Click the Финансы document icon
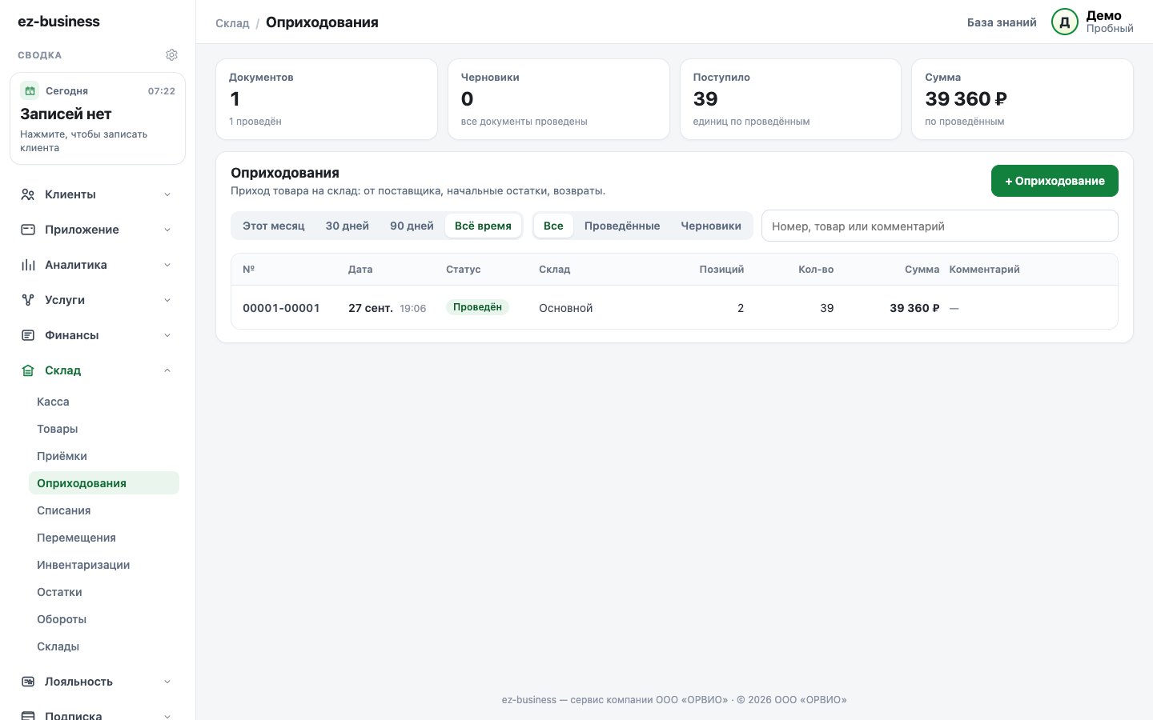Image resolution: width=1153 pixels, height=720 pixels. [x=28, y=335]
